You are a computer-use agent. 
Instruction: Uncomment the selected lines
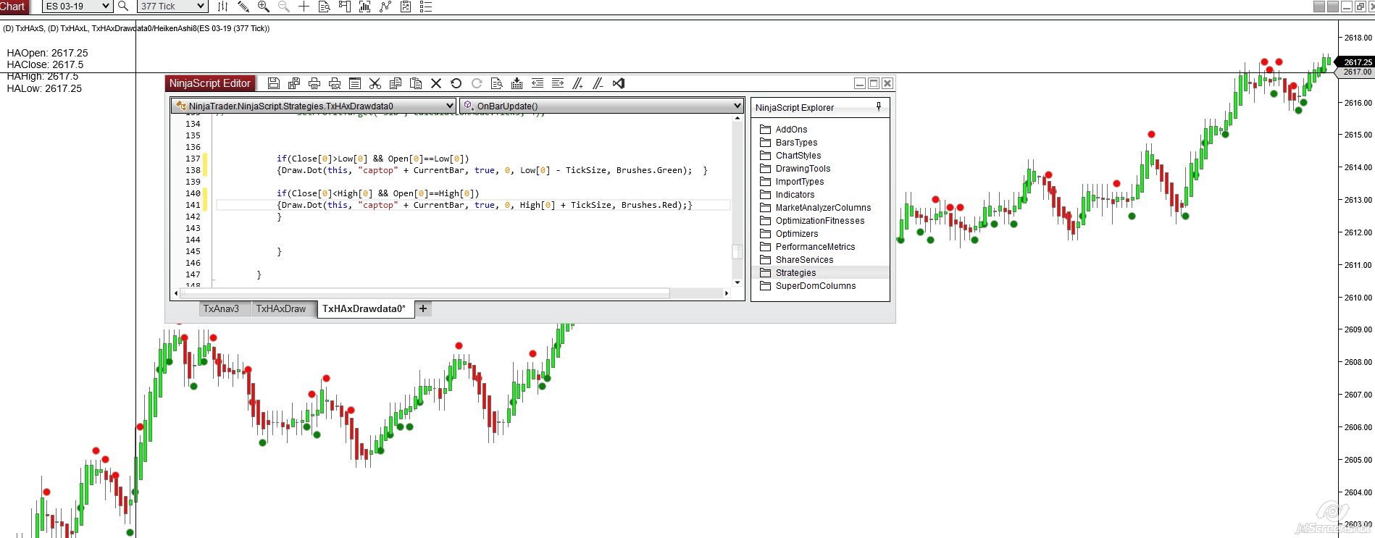point(598,83)
